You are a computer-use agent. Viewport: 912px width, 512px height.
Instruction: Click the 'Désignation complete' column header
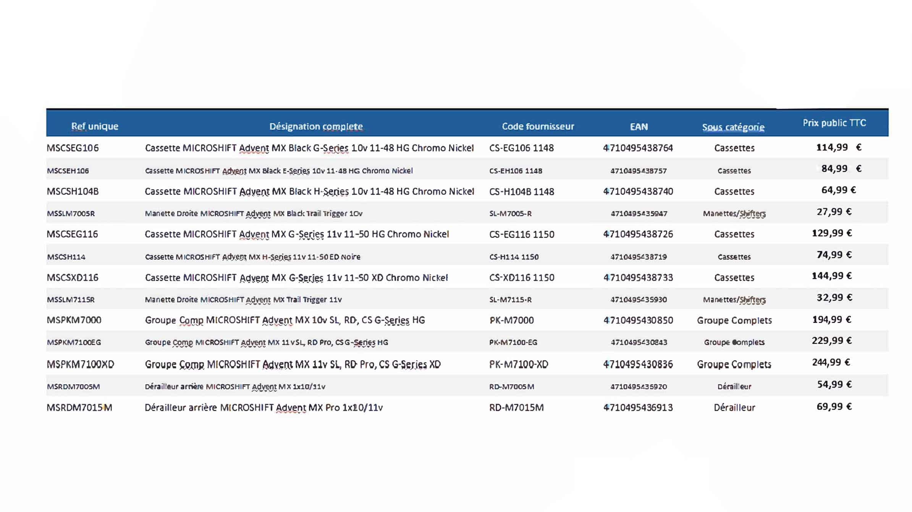pos(316,126)
